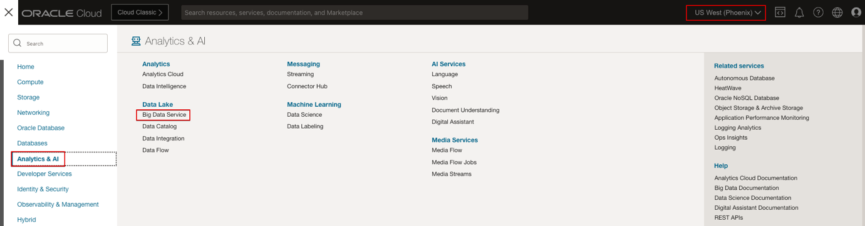Open the Data Intelligence link
This screenshot has height=226, width=865.
pyautogui.click(x=164, y=86)
